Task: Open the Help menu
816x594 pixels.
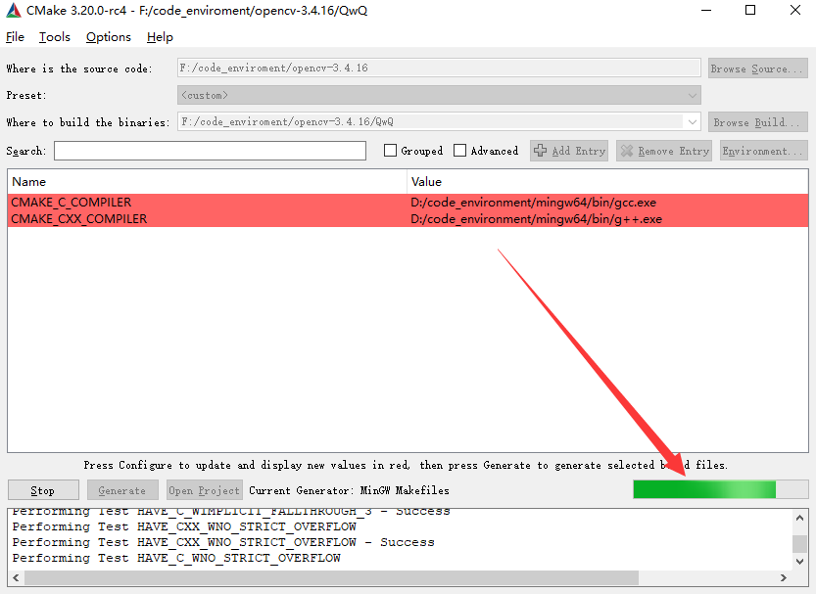Action: tap(160, 37)
